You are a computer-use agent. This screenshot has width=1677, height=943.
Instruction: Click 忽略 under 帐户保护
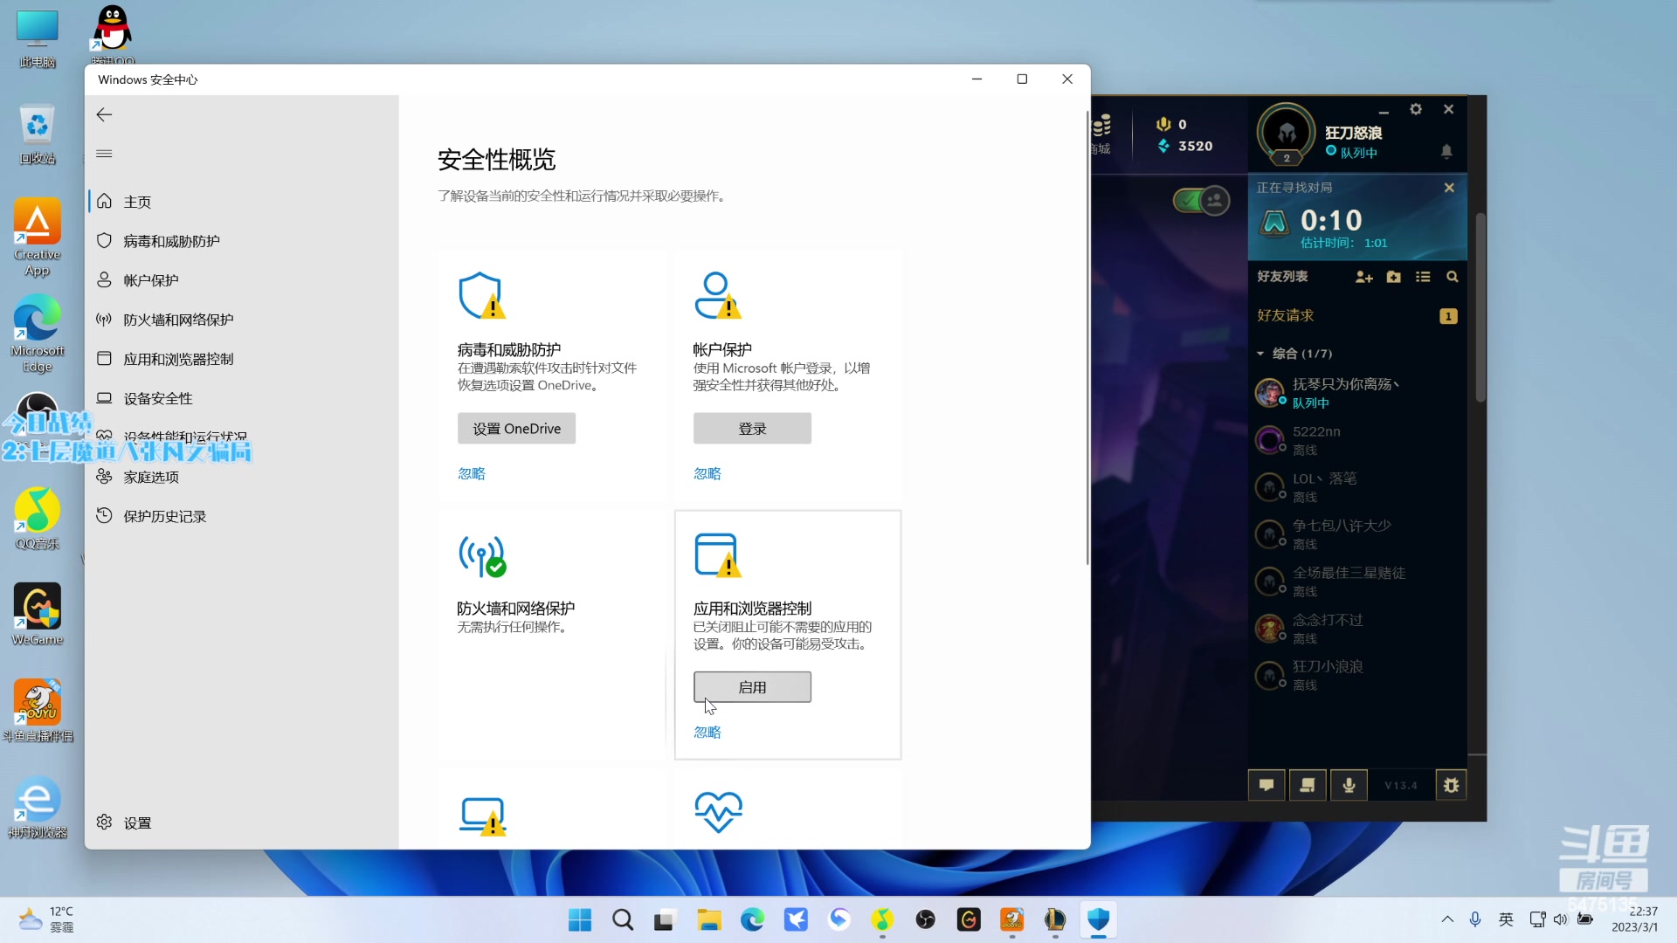(707, 473)
